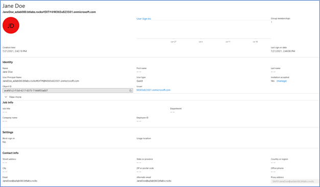Viewport: 320px width, 187px height.
Task: Click the Department label
Action: point(176,109)
